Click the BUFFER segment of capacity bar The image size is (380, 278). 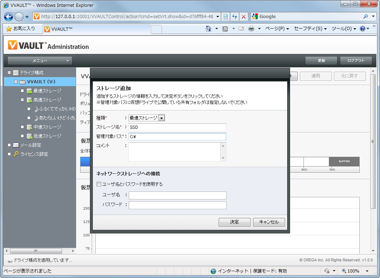tap(344, 161)
